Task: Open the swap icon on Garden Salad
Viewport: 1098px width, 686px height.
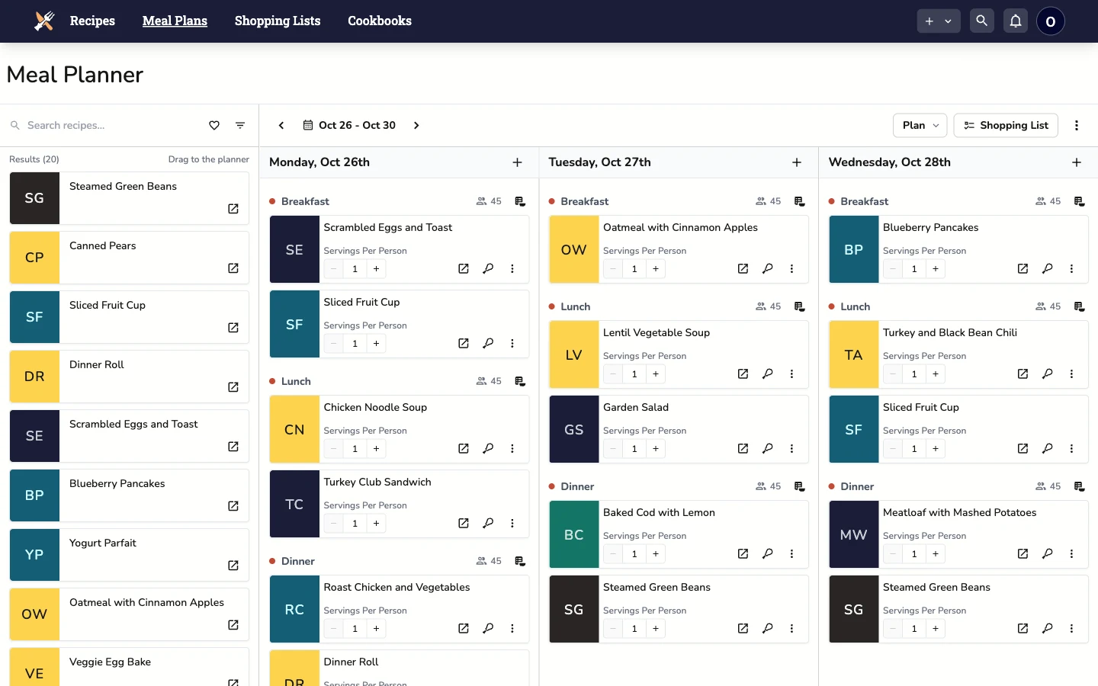Action: [768, 449]
